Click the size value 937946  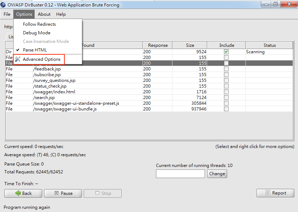pos(199,109)
